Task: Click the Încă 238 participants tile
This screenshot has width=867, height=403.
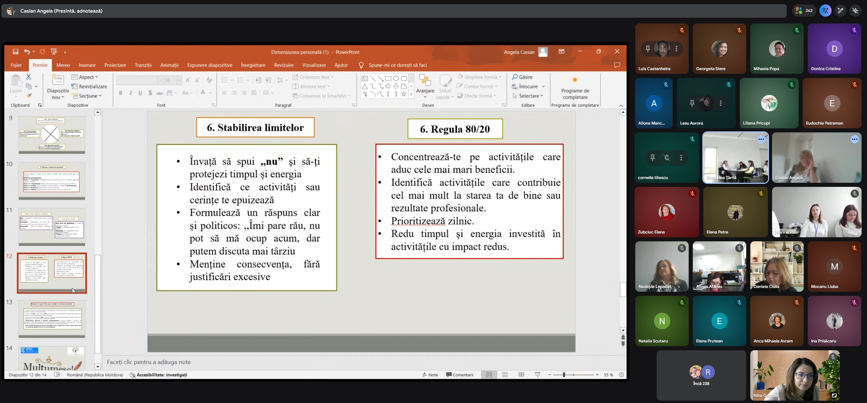Action: 701,375
